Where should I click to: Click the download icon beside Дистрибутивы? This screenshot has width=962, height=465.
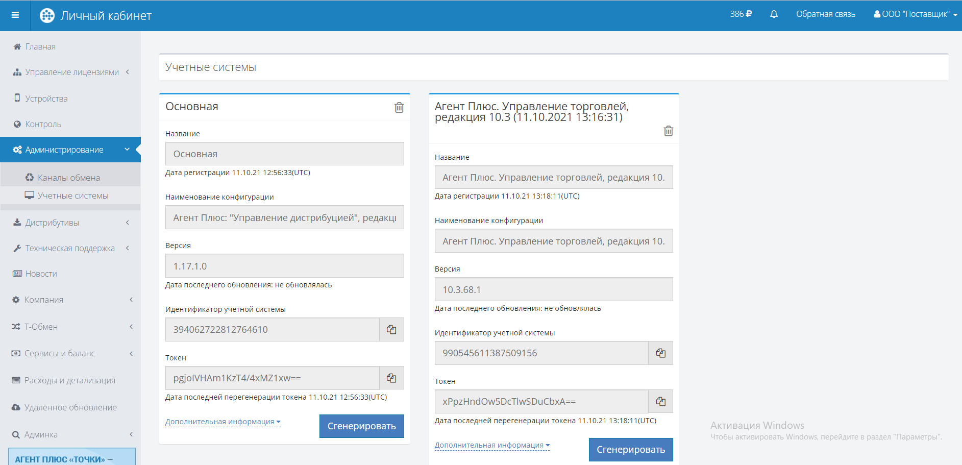pos(17,223)
